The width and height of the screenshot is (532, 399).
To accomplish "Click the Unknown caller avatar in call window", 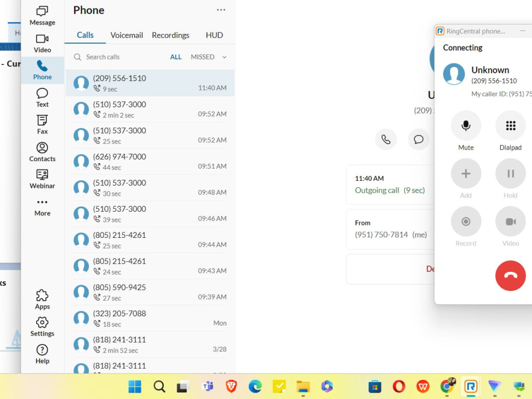I will pyautogui.click(x=454, y=73).
